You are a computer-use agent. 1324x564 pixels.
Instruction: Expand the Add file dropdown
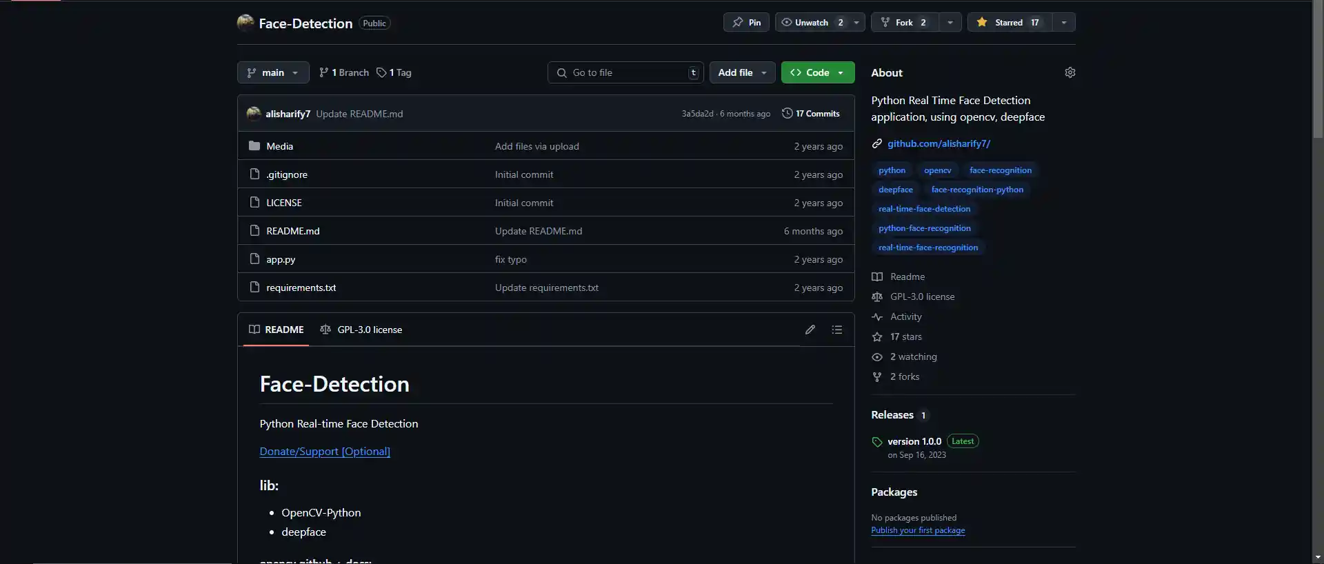[742, 72]
